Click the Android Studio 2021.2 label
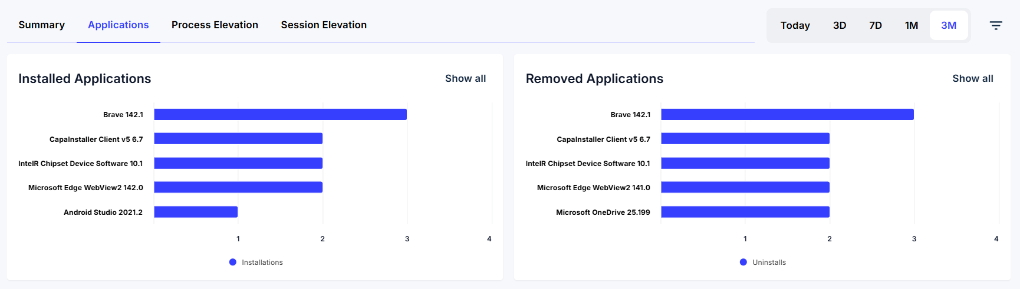1020x289 pixels. coord(103,212)
